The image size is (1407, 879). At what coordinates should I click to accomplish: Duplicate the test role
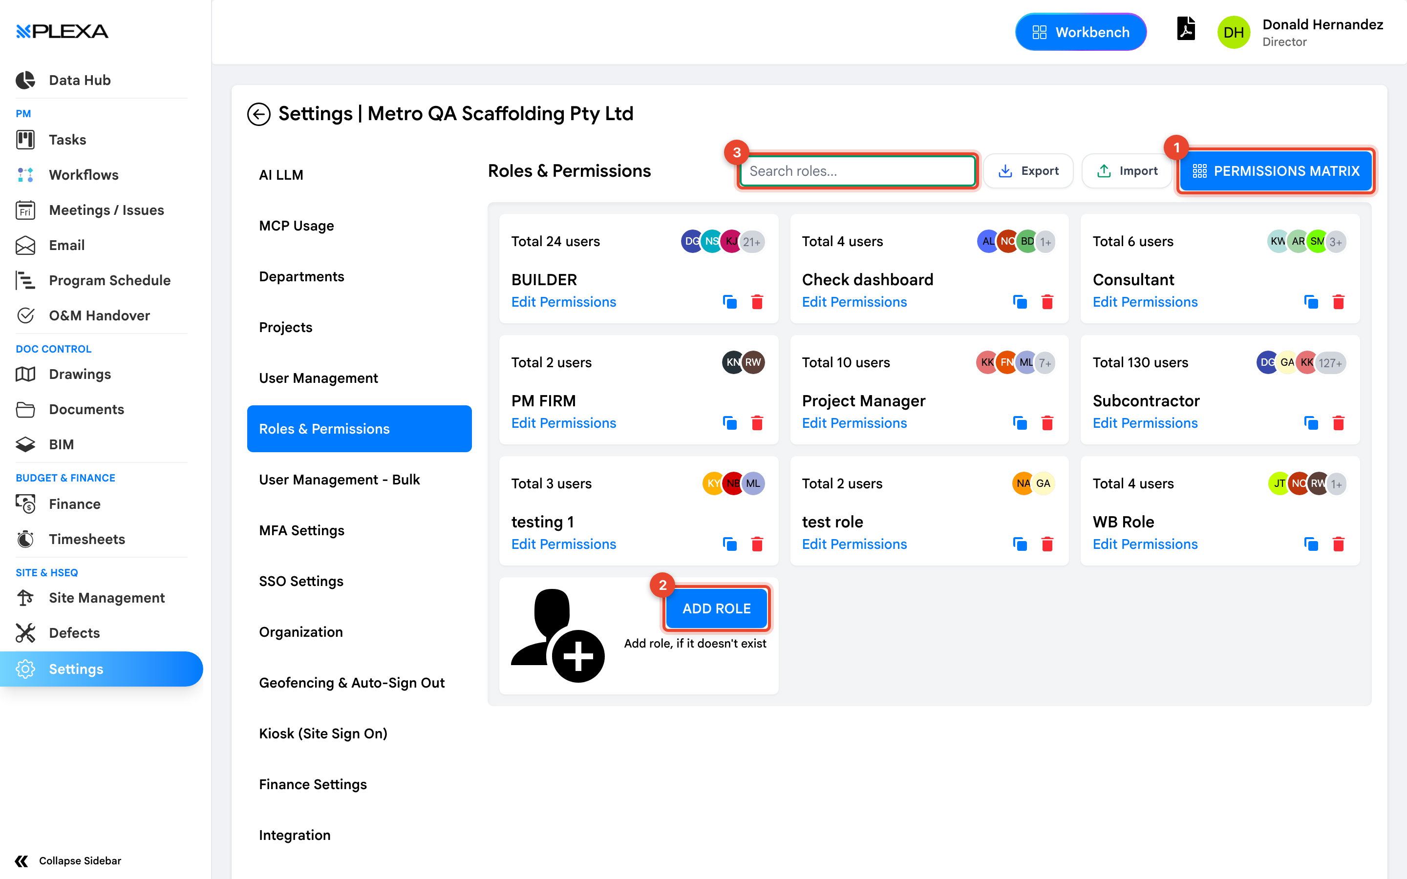pos(1020,544)
